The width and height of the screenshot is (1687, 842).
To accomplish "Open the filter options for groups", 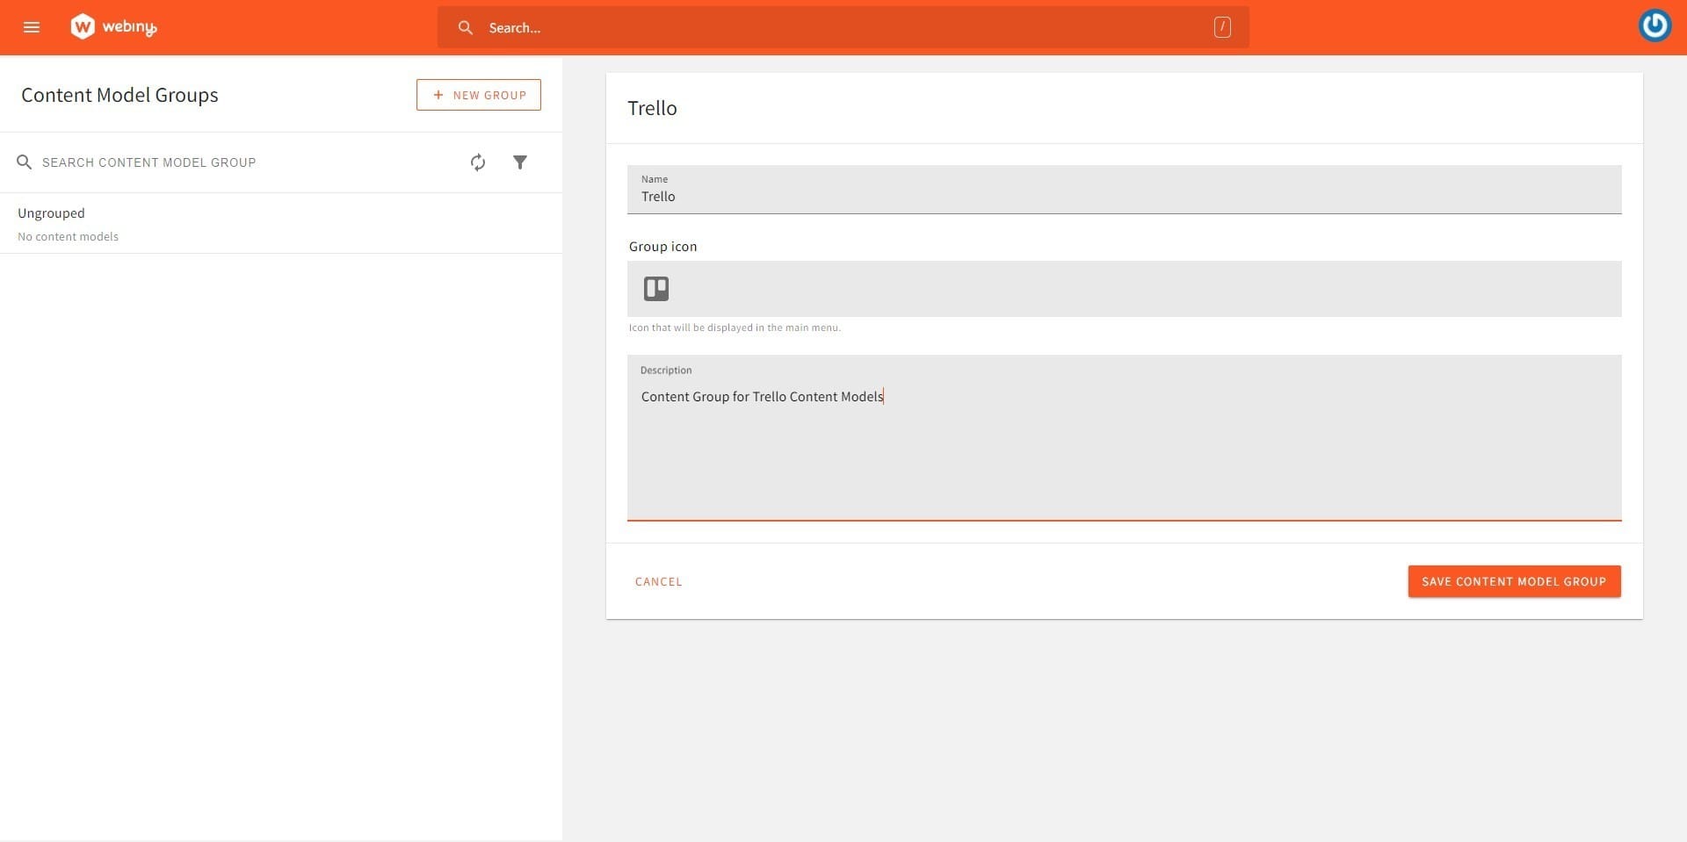I will [x=520, y=162].
